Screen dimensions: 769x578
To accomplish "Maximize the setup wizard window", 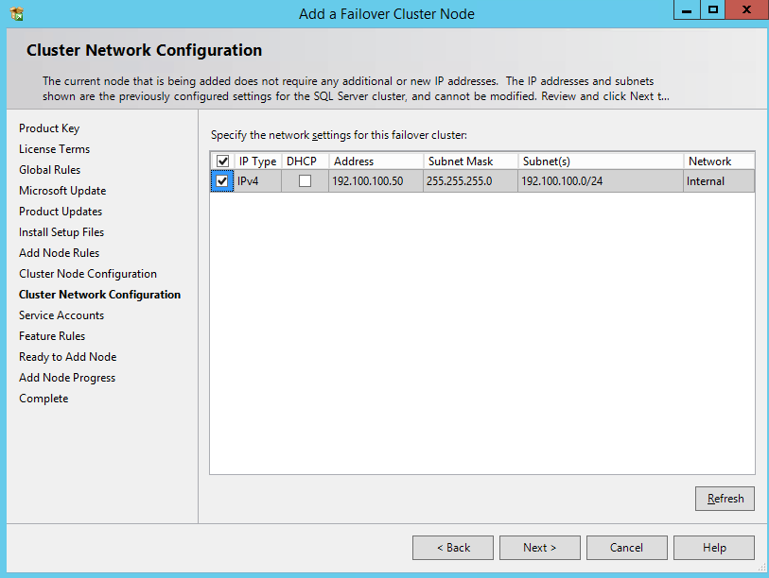I will pos(713,10).
